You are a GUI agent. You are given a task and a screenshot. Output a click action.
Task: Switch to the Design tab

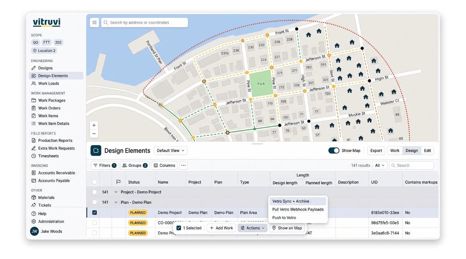click(x=412, y=151)
